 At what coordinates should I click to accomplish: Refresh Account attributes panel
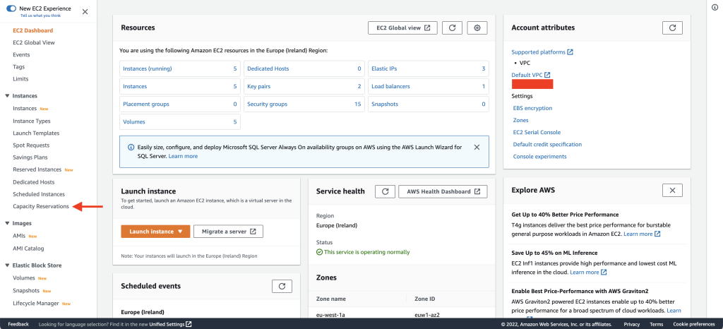672,28
